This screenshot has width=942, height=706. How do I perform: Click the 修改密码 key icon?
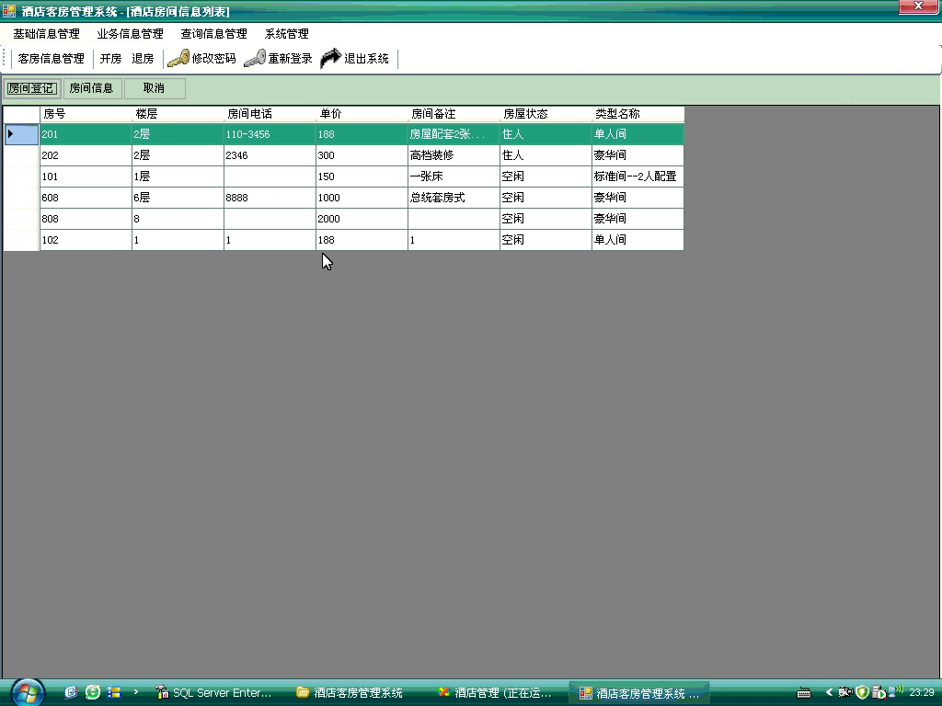tap(178, 58)
